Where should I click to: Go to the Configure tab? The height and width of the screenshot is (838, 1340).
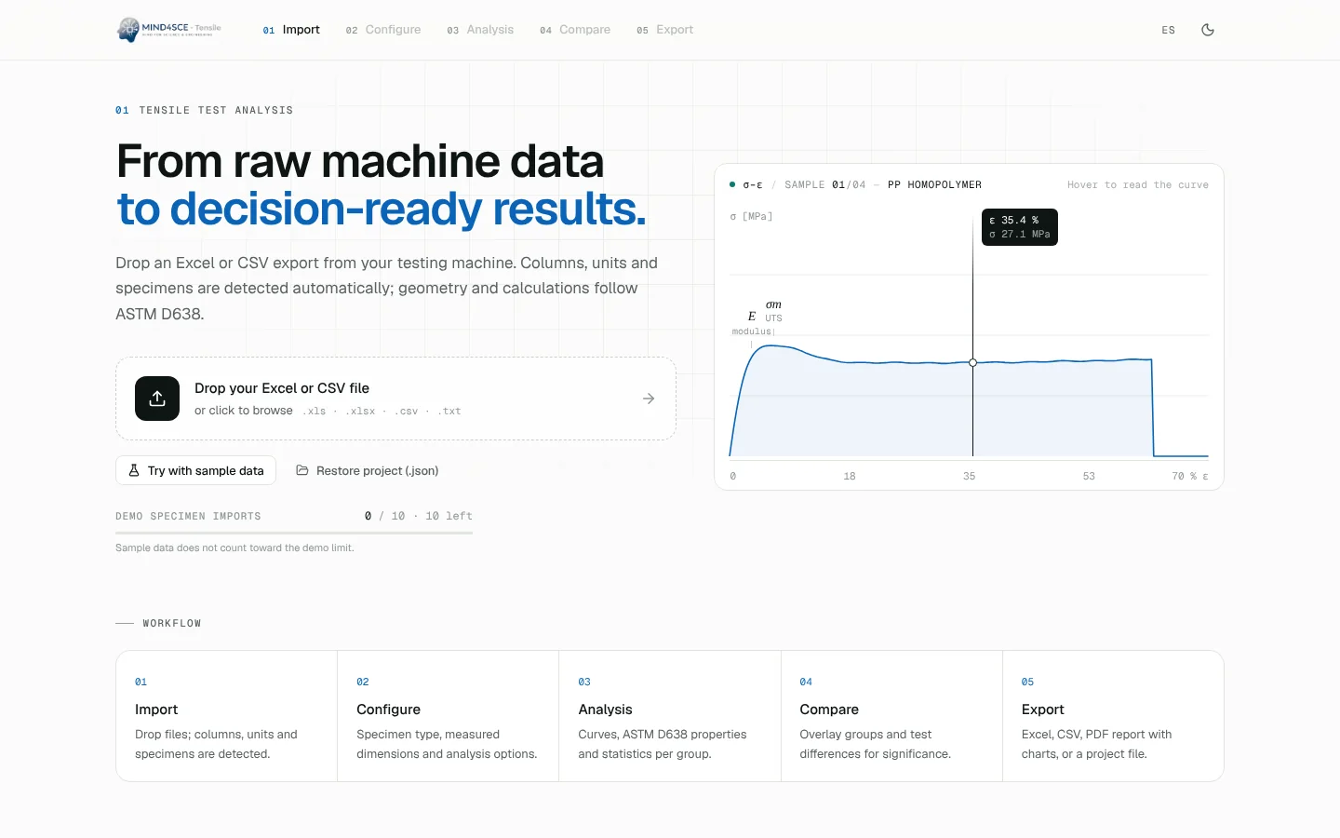click(383, 30)
